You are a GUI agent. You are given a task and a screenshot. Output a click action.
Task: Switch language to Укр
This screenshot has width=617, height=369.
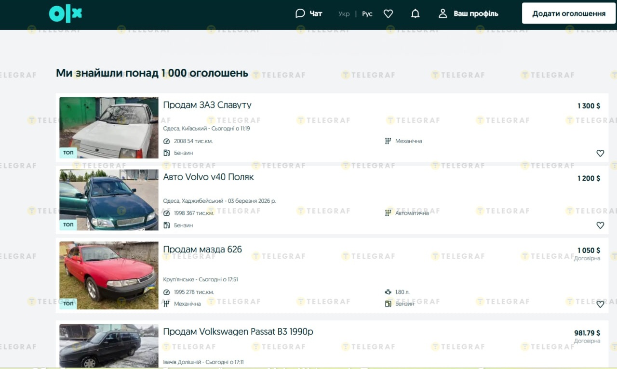coord(344,13)
